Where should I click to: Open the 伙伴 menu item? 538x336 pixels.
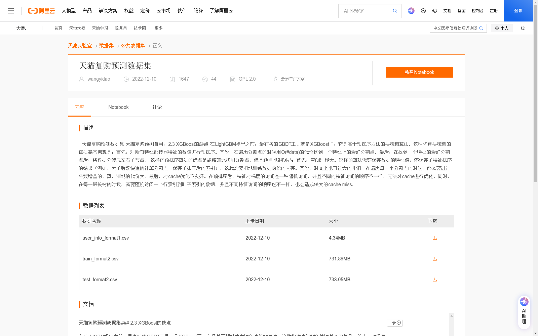point(182,11)
